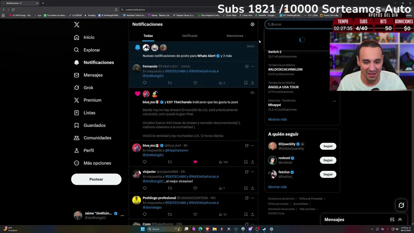
Task: Follow feezius
Action: [328, 174]
